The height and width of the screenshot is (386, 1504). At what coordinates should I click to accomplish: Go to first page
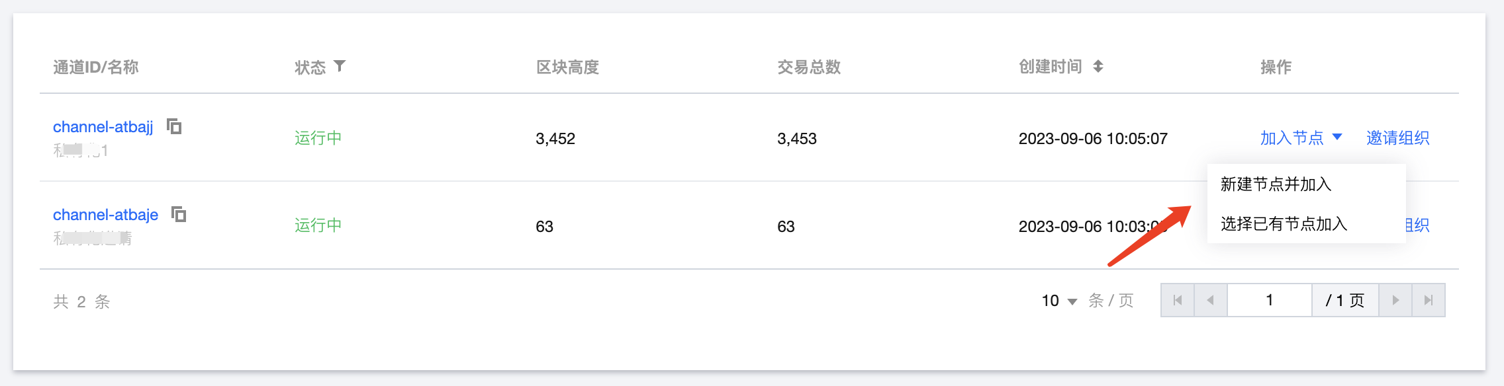[1178, 300]
